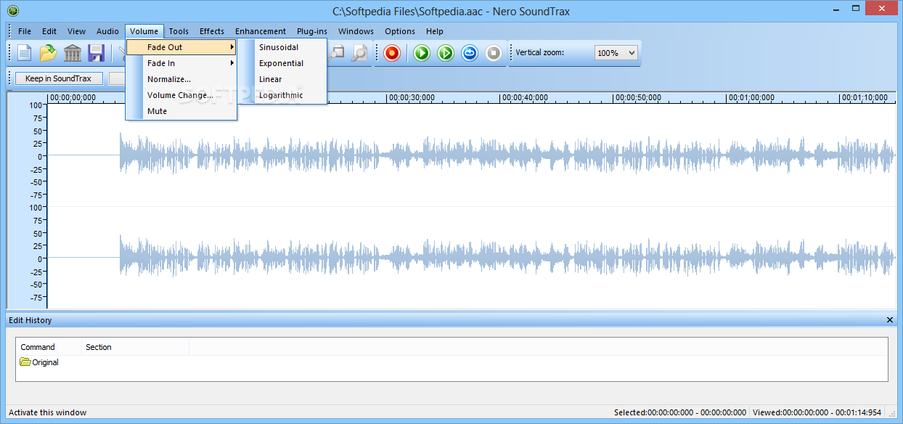Click the 00:00:50;000 timeline marker
The height and width of the screenshot is (424, 903).
tap(638, 97)
